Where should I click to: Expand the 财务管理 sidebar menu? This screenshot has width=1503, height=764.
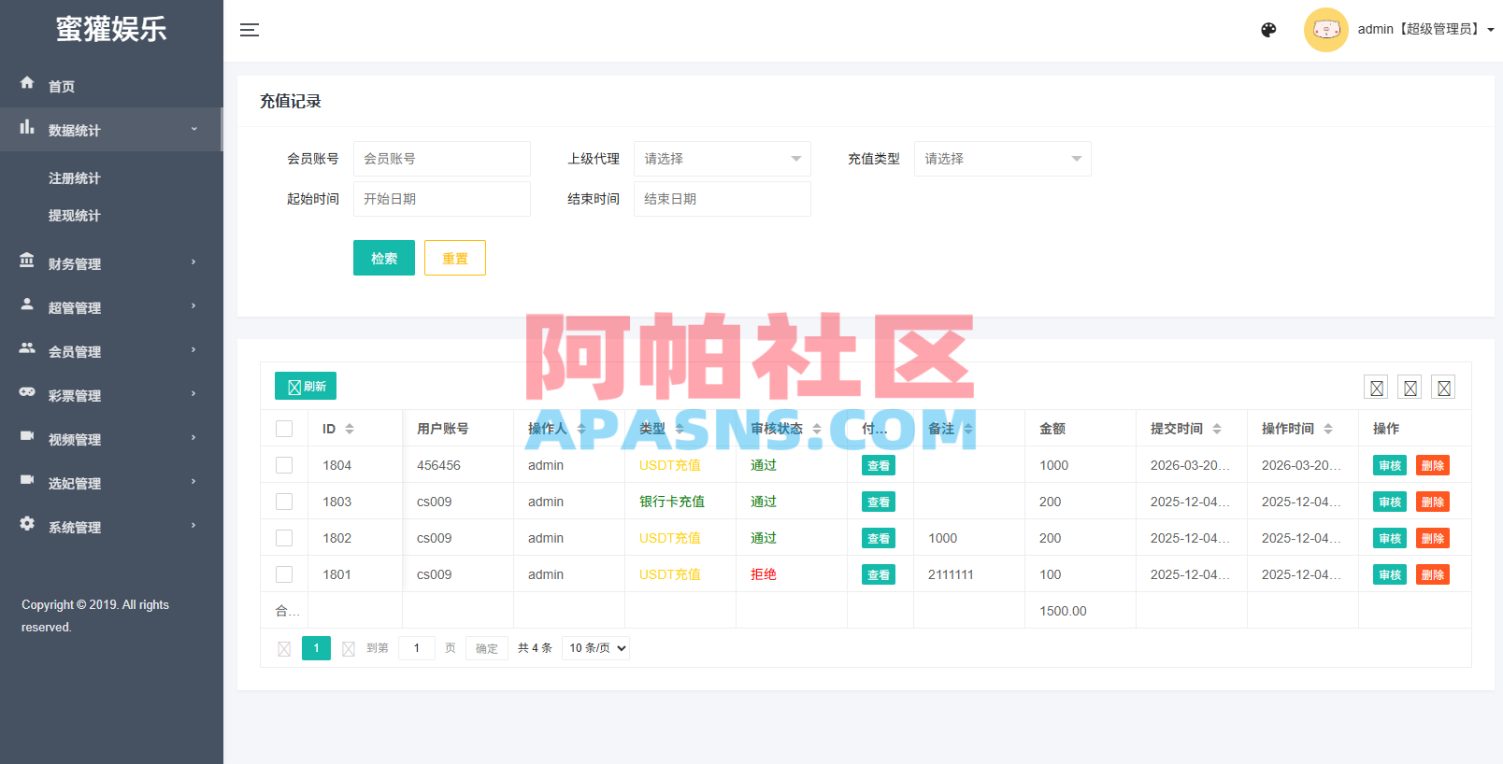tap(111, 263)
